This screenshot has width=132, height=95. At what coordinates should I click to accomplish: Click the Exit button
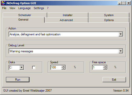tap(114, 80)
